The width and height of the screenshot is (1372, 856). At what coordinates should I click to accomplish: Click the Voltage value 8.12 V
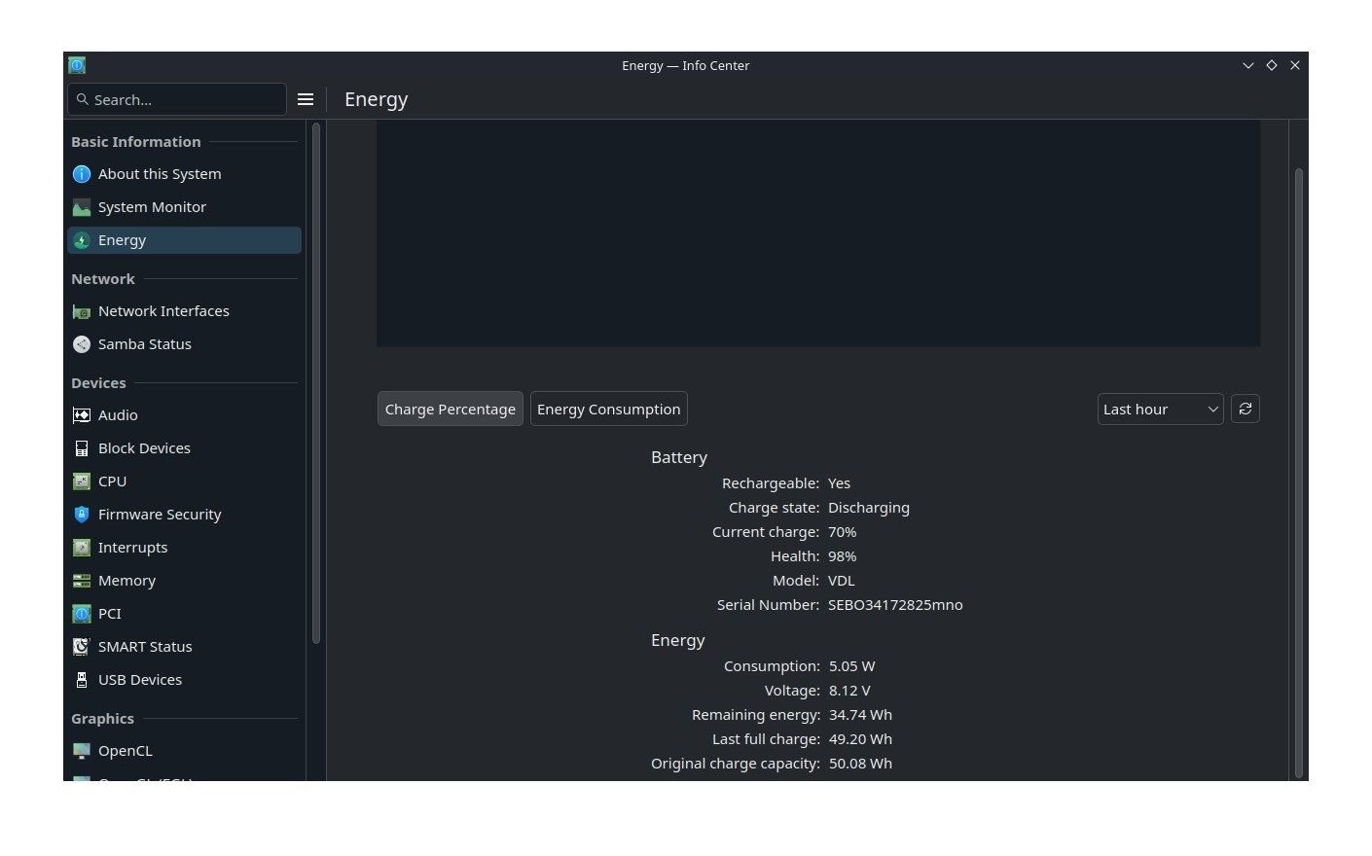point(849,691)
